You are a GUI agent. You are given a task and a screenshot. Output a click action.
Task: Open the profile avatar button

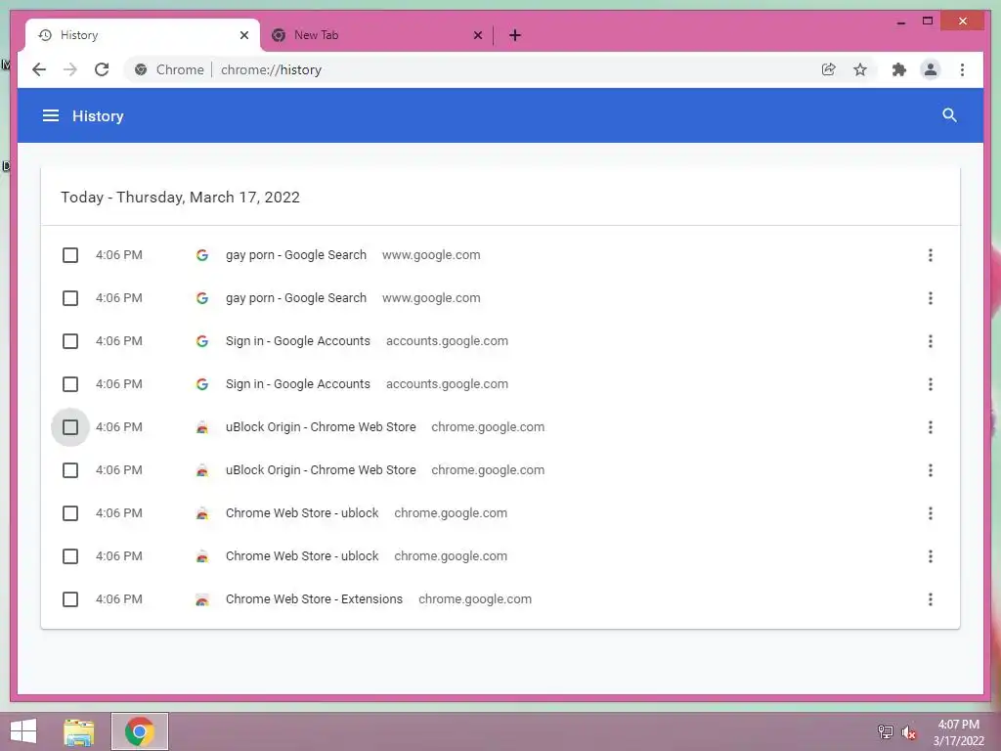931,69
